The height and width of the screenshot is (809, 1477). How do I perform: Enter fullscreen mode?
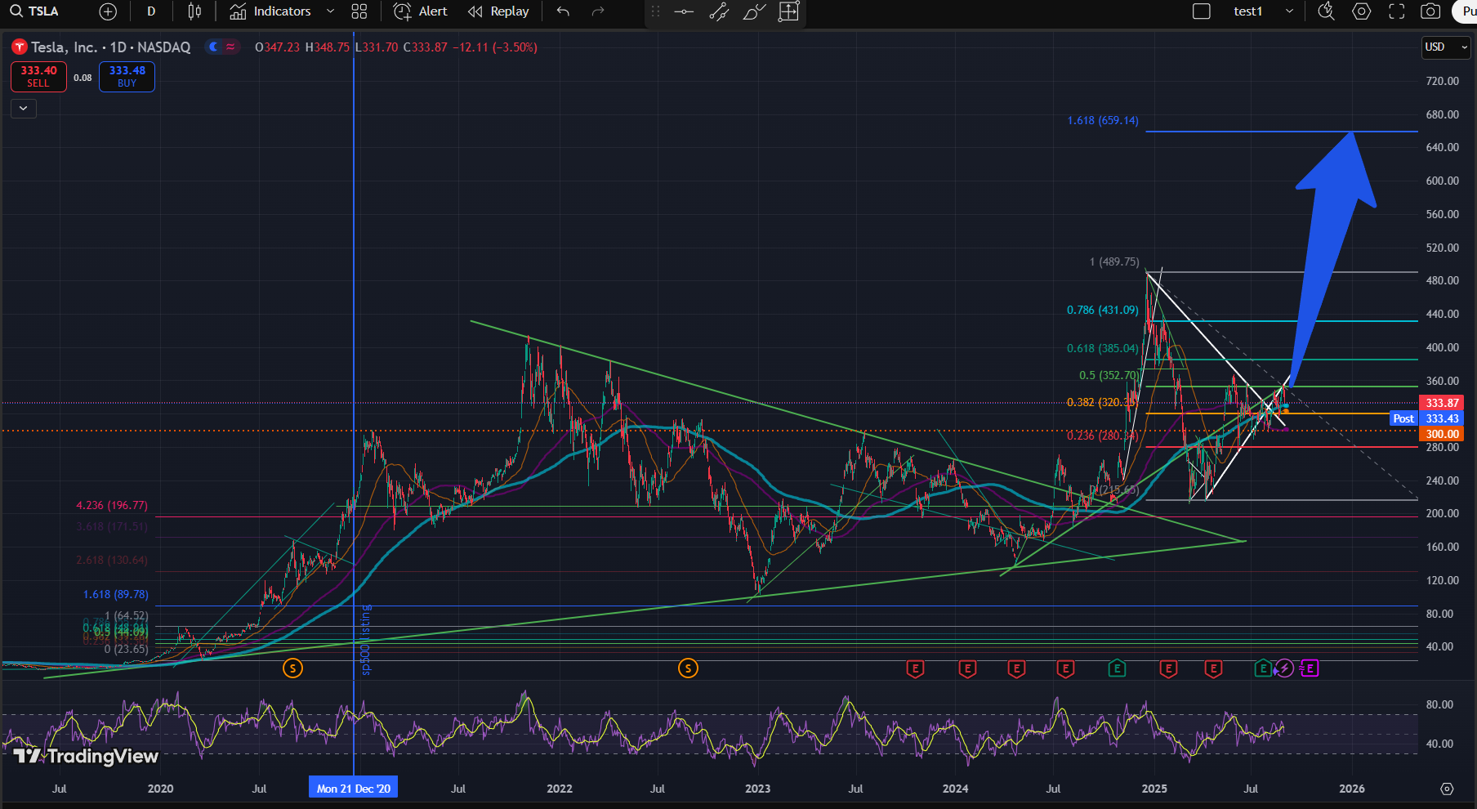coord(1397,11)
